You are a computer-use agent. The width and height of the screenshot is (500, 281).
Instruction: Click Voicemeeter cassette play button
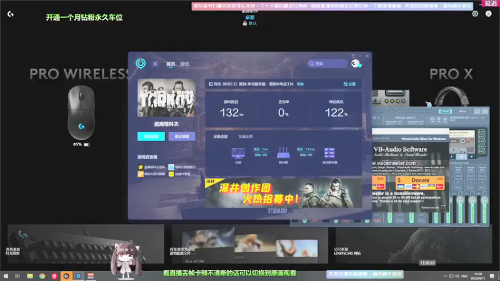(x=452, y=157)
